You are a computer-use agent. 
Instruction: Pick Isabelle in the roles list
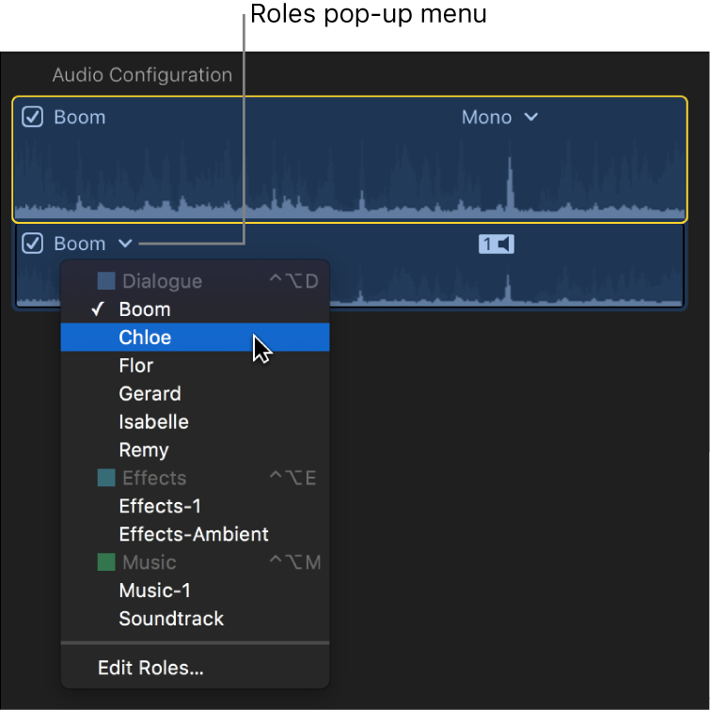pos(153,422)
